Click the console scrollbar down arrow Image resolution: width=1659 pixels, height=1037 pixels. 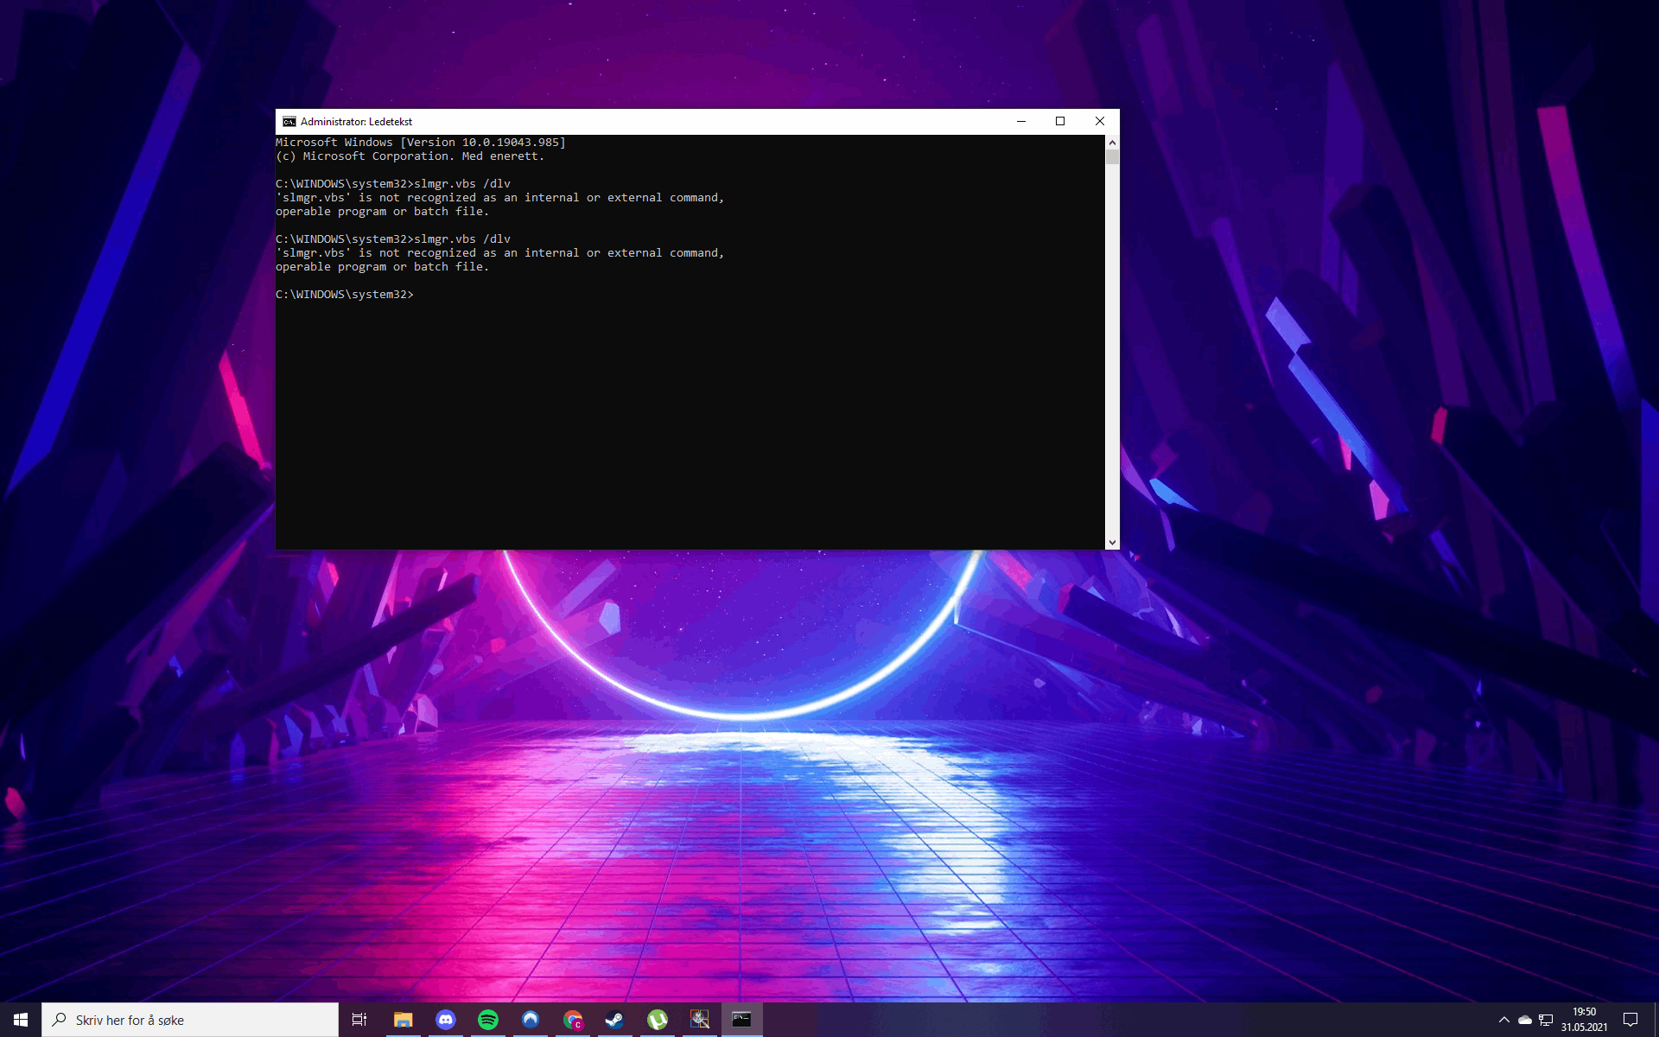1112,543
